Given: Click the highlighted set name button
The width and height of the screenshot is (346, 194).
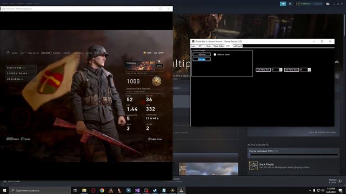Looking at the screenshot, I should [202, 59].
